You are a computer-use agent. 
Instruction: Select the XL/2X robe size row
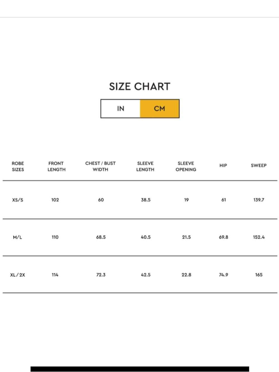[x=140, y=275]
